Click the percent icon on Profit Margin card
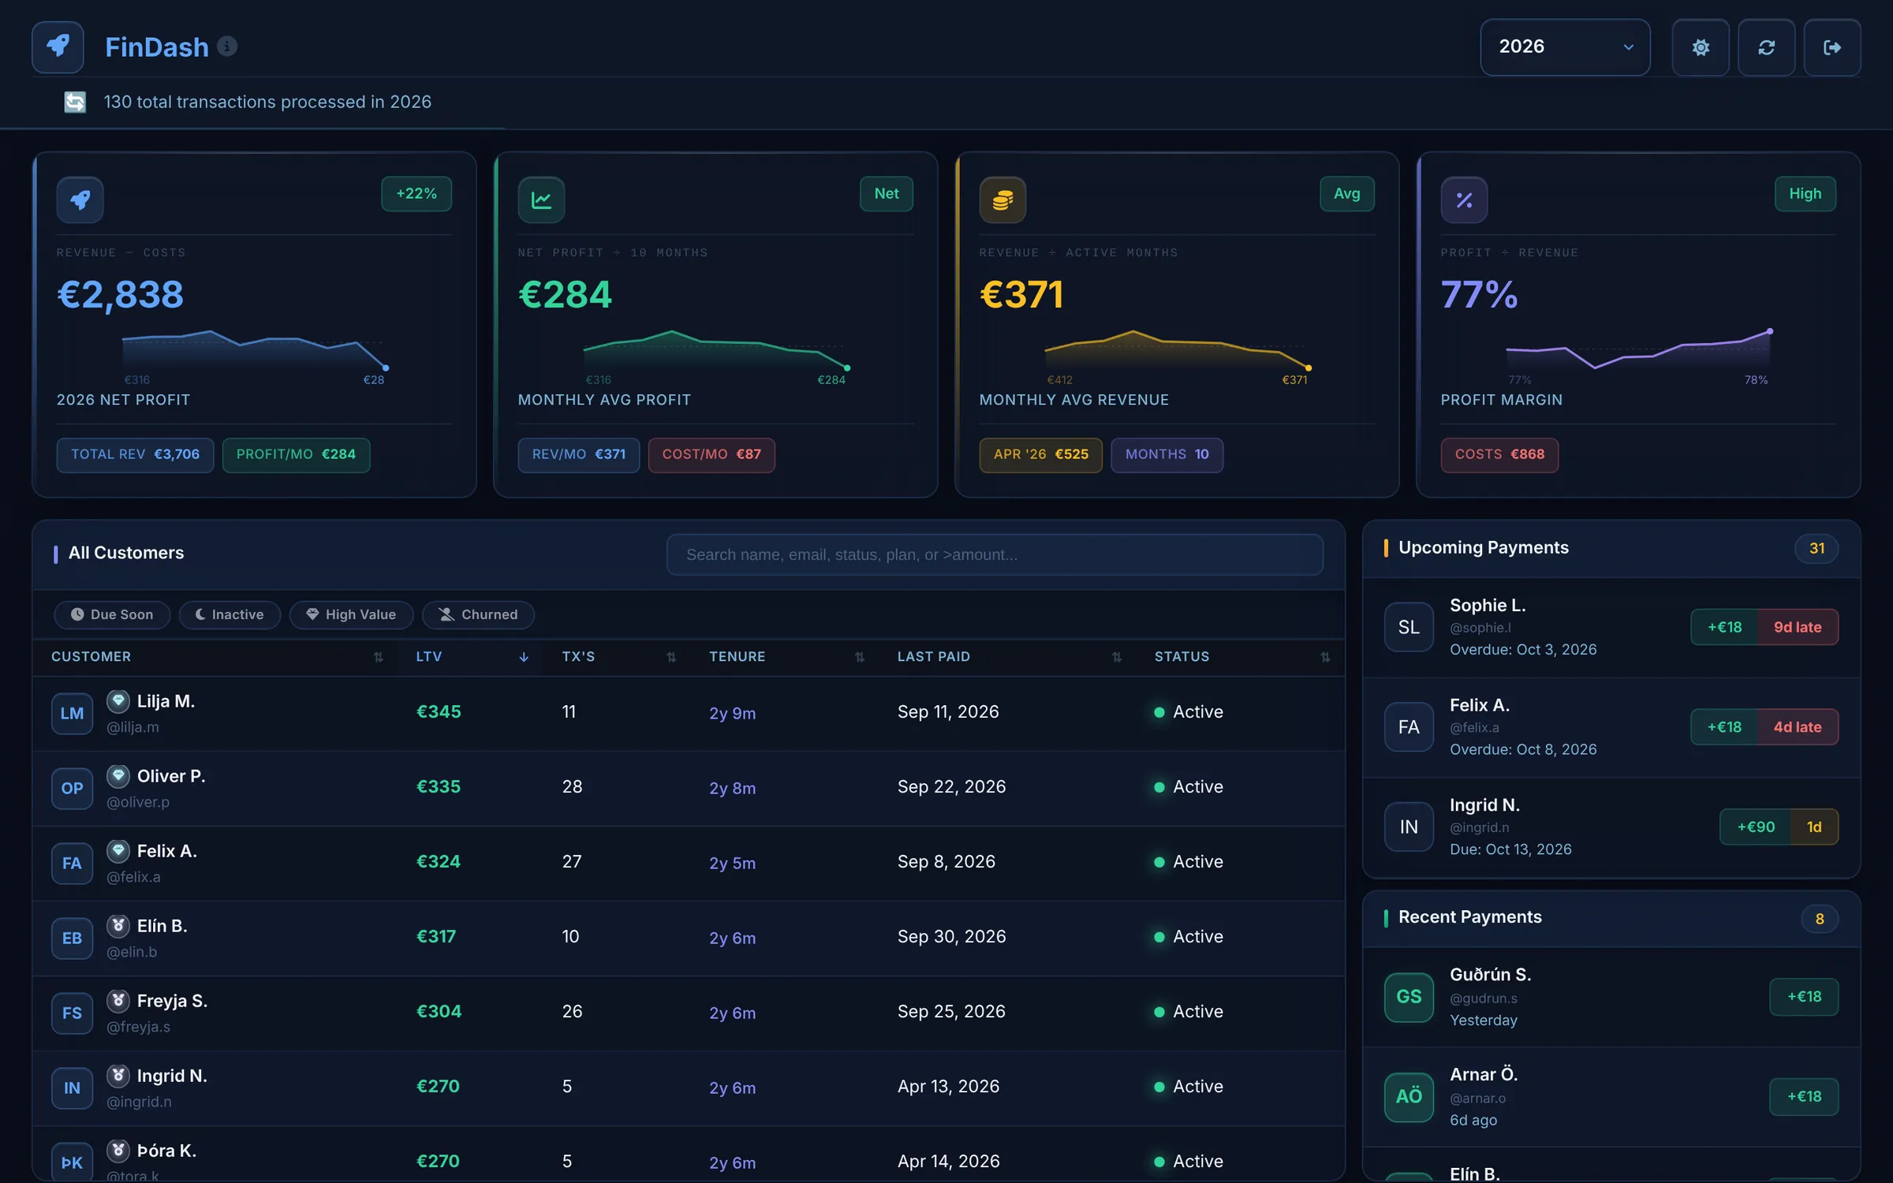 [x=1464, y=200]
